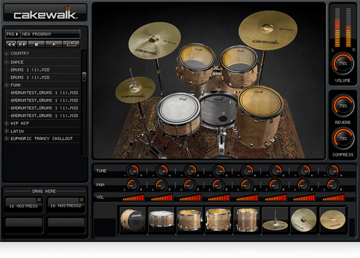Click the COMPRESS knob

pos(342,138)
